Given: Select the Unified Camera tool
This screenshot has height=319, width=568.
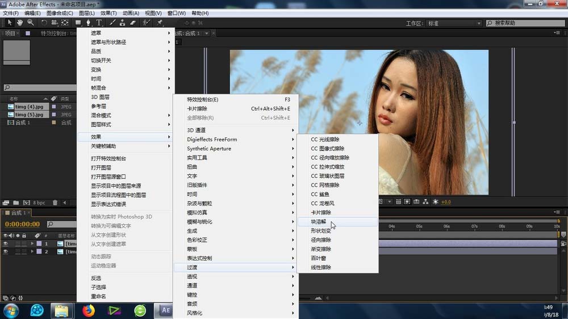Looking at the screenshot, I should (55, 23).
